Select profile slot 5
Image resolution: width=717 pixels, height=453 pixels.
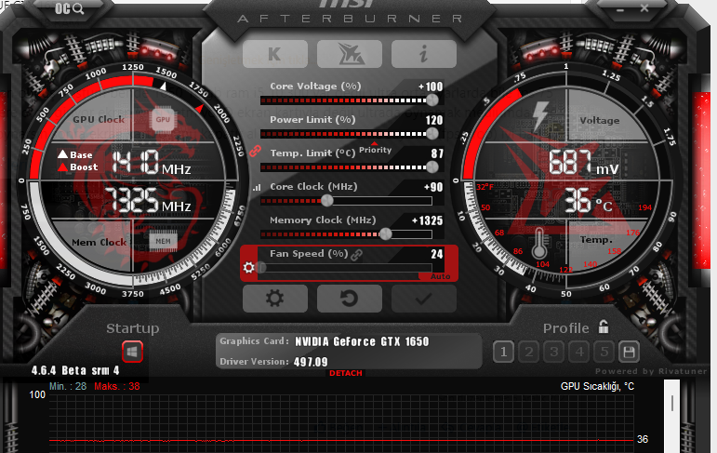coord(604,352)
